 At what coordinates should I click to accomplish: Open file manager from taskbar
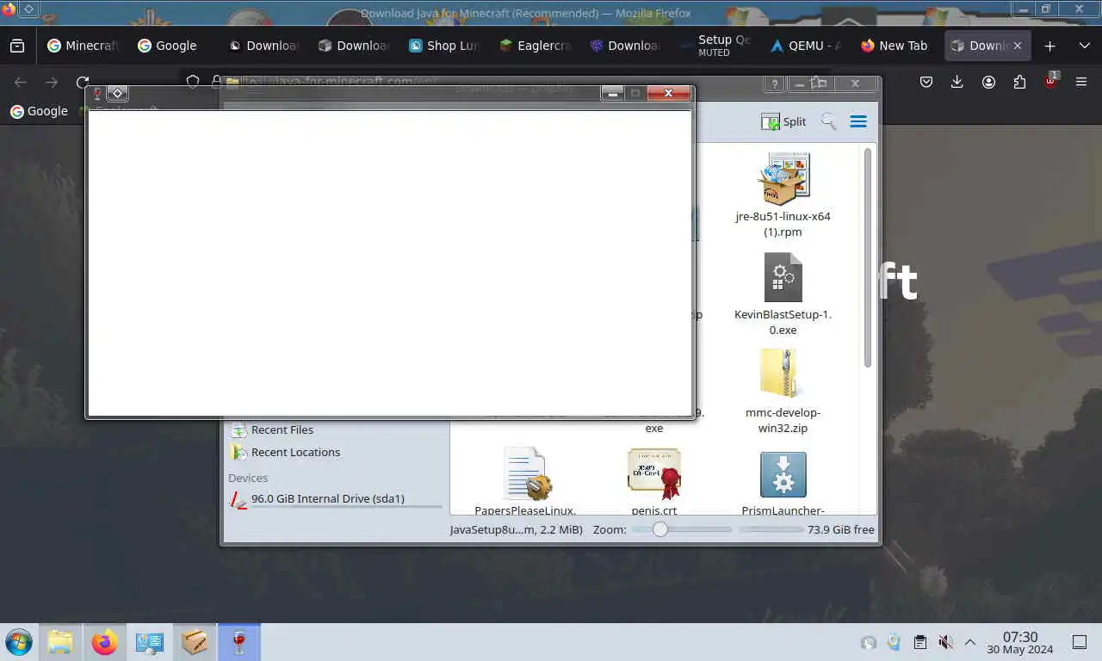coord(59,642)
